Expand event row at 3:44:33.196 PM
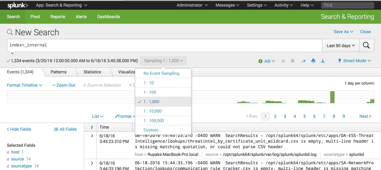The image size is (381, 170). click(x=92, y=163)
